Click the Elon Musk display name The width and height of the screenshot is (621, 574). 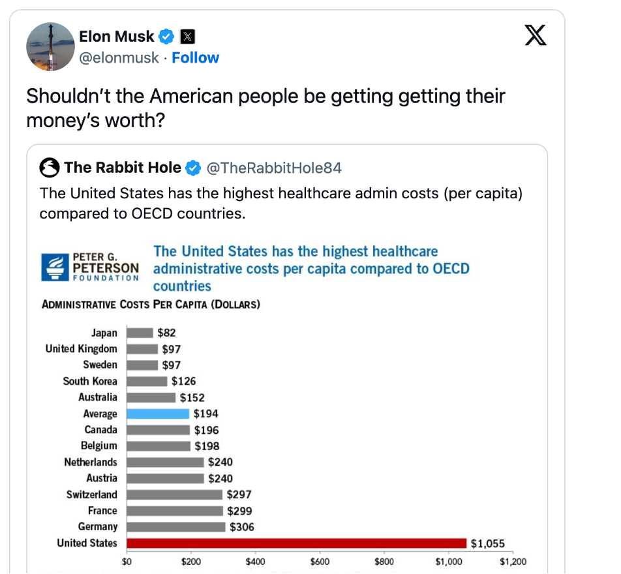[117, 37]
